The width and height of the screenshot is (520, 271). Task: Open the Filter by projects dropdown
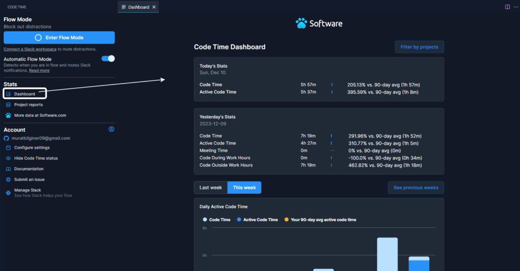pyautogui.click(x=419, y=47)
